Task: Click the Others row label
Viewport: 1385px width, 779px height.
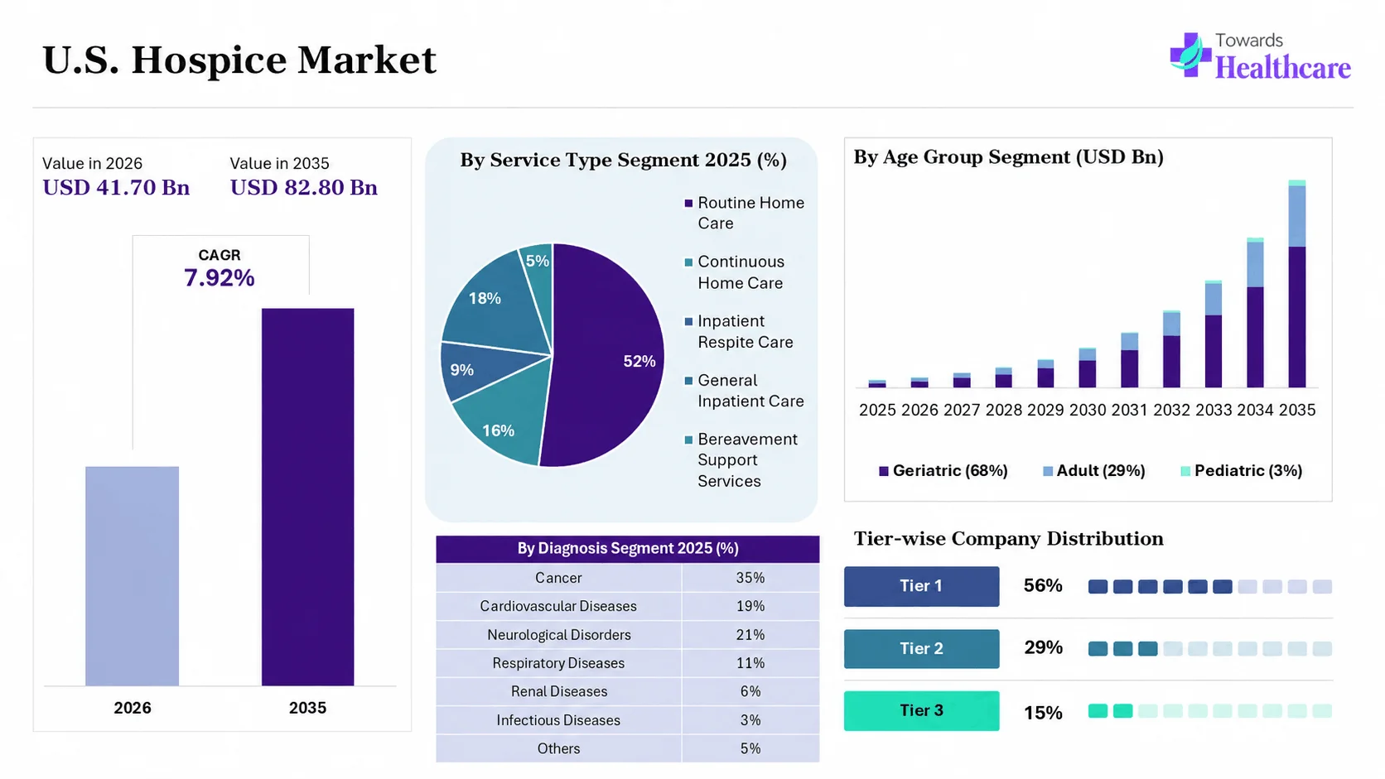Action: 558,748
